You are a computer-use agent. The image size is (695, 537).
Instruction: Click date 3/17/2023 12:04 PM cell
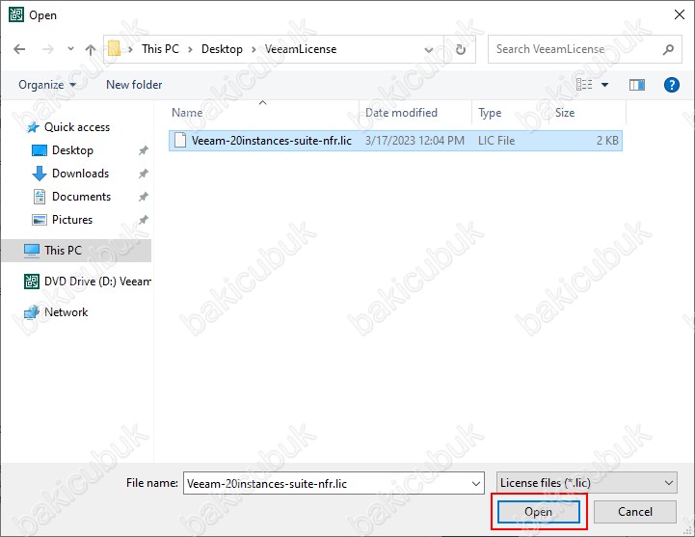coord(414,141)
